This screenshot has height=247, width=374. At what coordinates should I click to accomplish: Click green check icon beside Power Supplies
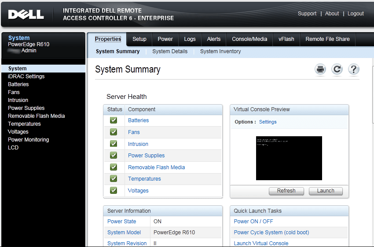114,155
